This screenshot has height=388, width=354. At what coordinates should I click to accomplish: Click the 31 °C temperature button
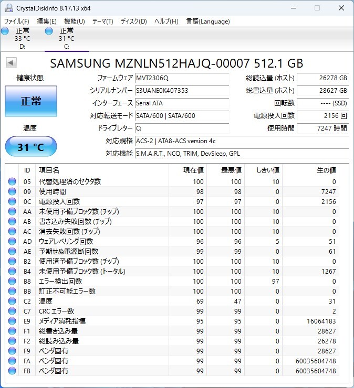(31, 147)
